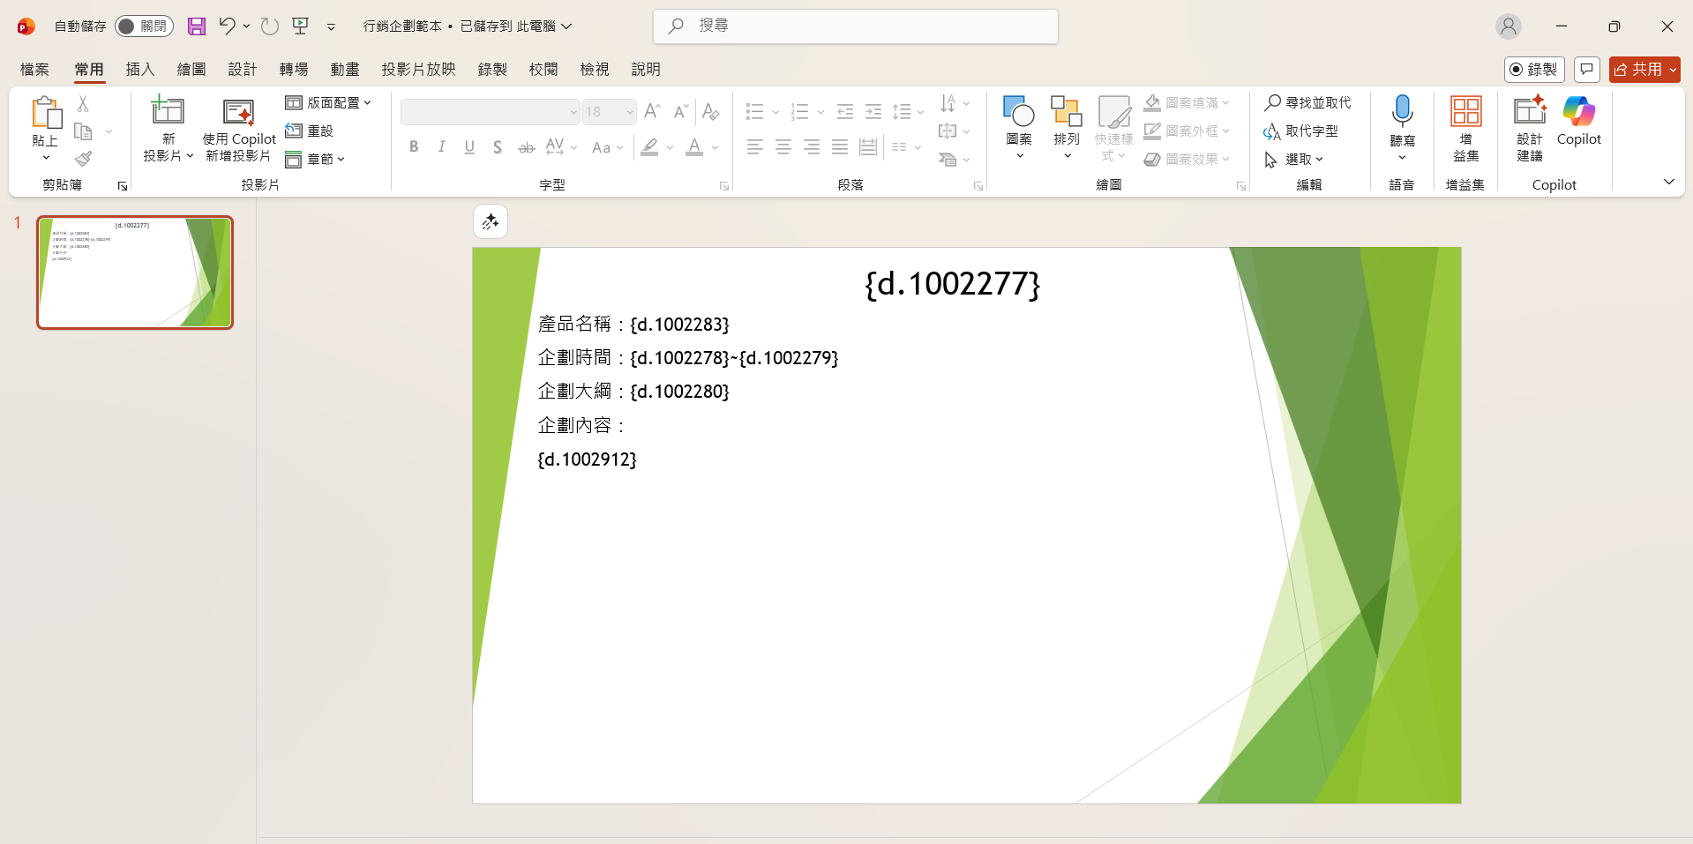Open the 版面配置 layout dropdown
This screenshot has width=1693, height=844.
(x=328, y=103)
